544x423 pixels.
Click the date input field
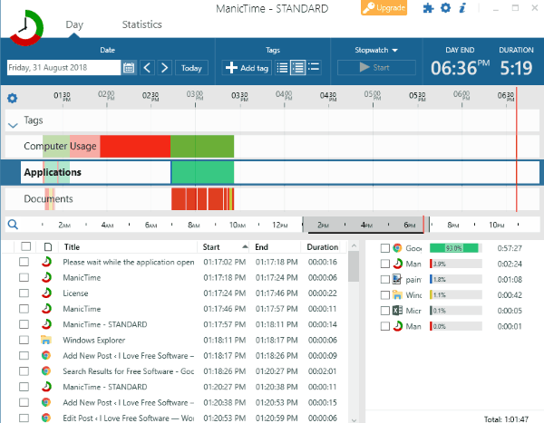[x=62, y=68]
